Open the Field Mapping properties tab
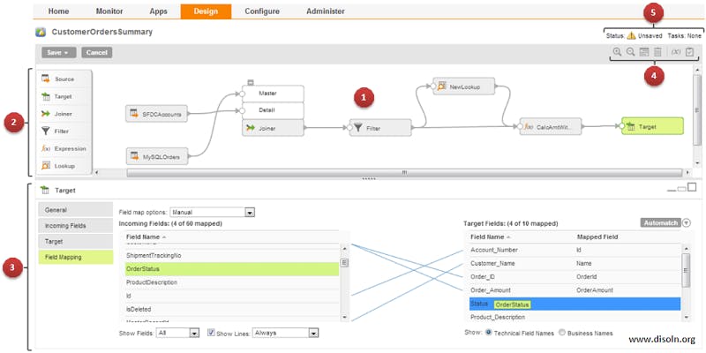Screen dimensions: 706x353 76,257
